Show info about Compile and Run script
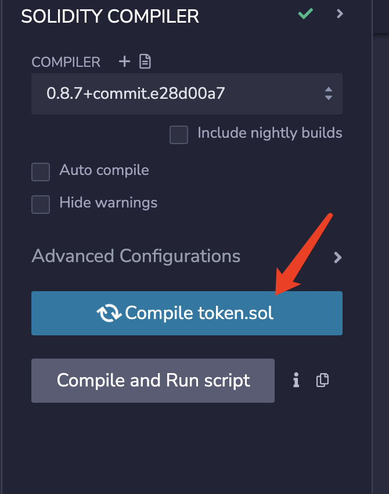This screenshot has width=389, height=494. [296, 380]
